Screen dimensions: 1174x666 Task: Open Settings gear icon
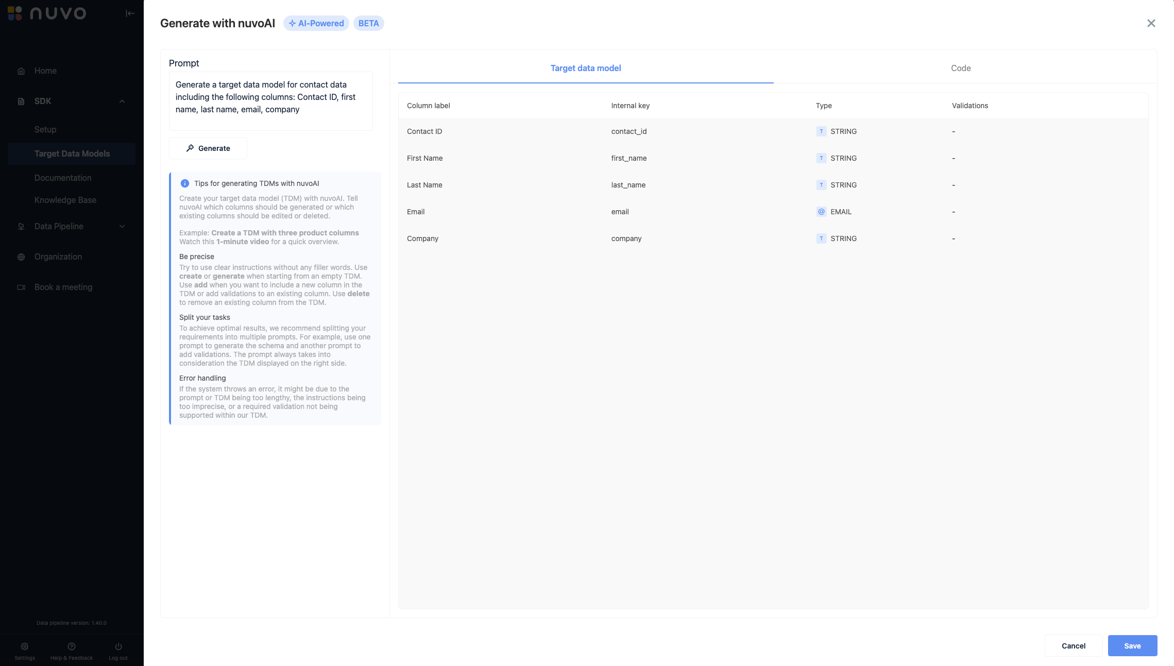point(25,646)
